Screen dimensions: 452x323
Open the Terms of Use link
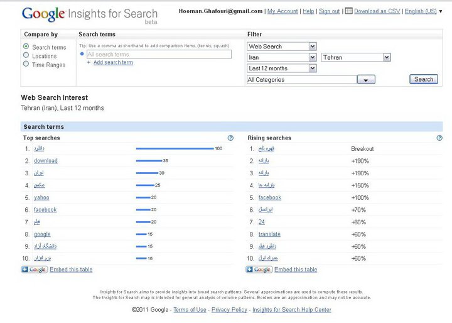point(190,310)
